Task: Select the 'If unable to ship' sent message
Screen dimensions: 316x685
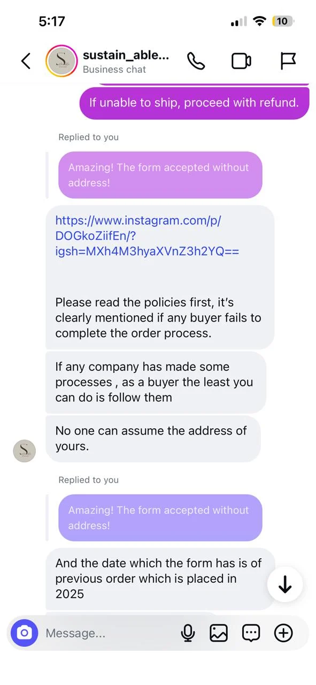Action: click(x=195, y=103)
